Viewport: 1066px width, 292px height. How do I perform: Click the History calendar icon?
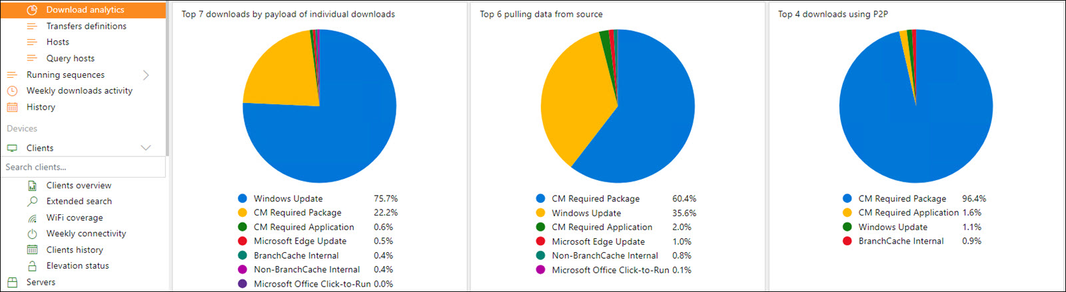point(12,107)
